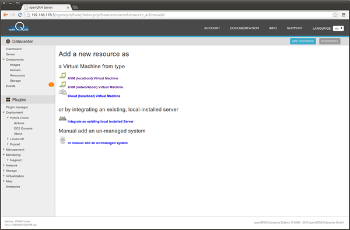Open the DOCUMENTATION menu

244,28
